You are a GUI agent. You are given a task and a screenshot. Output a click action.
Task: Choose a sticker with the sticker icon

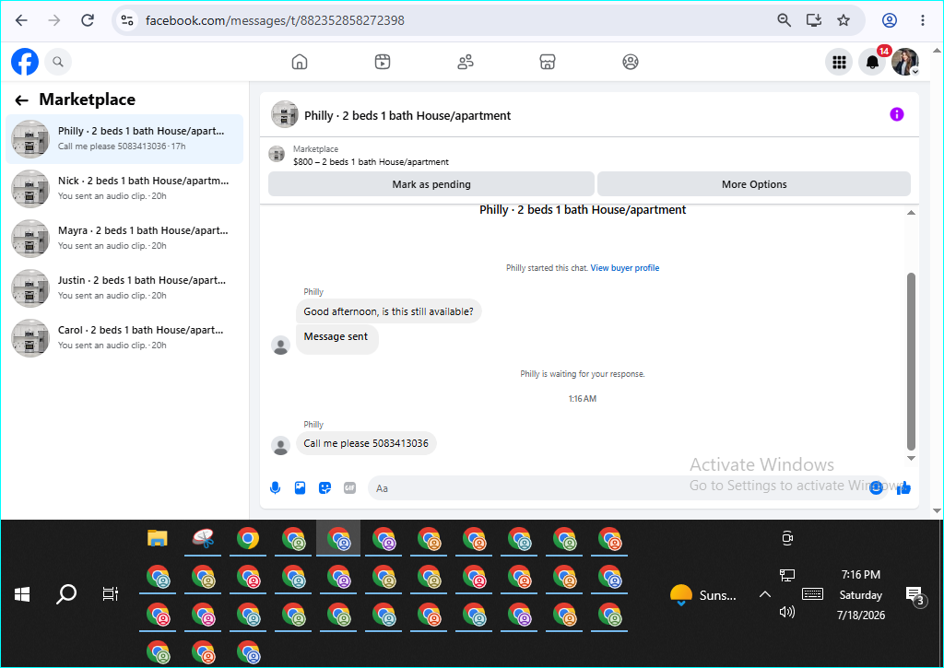pyautogui.click(x=325, y=488)
